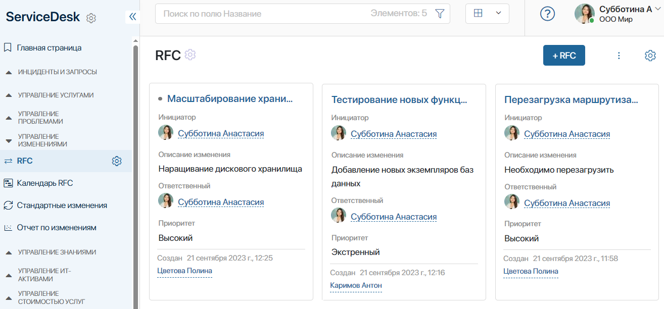Click the Стандартные изменения refresh icon
The height and width of the screenshot is (309, 664).
[x=8, y=205]
